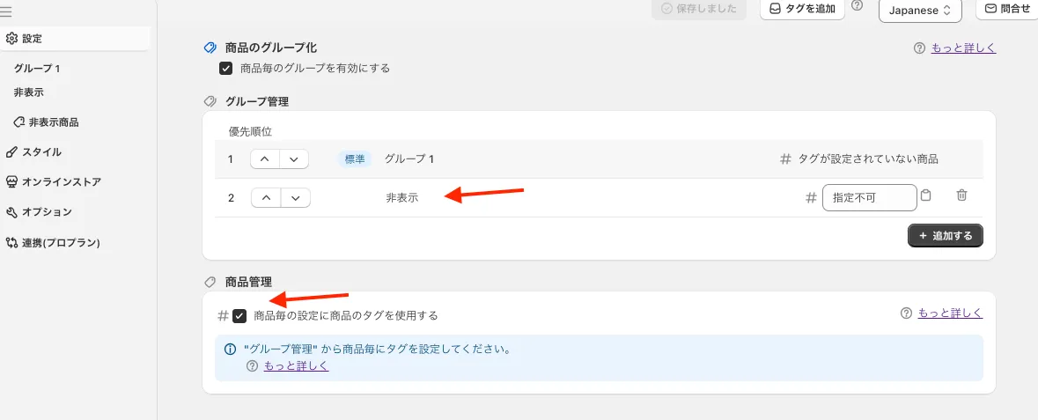The height and width of the screenshot is (420, 1038).
Task: Click the 問合せ contact button
Action: pyautogui.click(x=1007, y=9)
